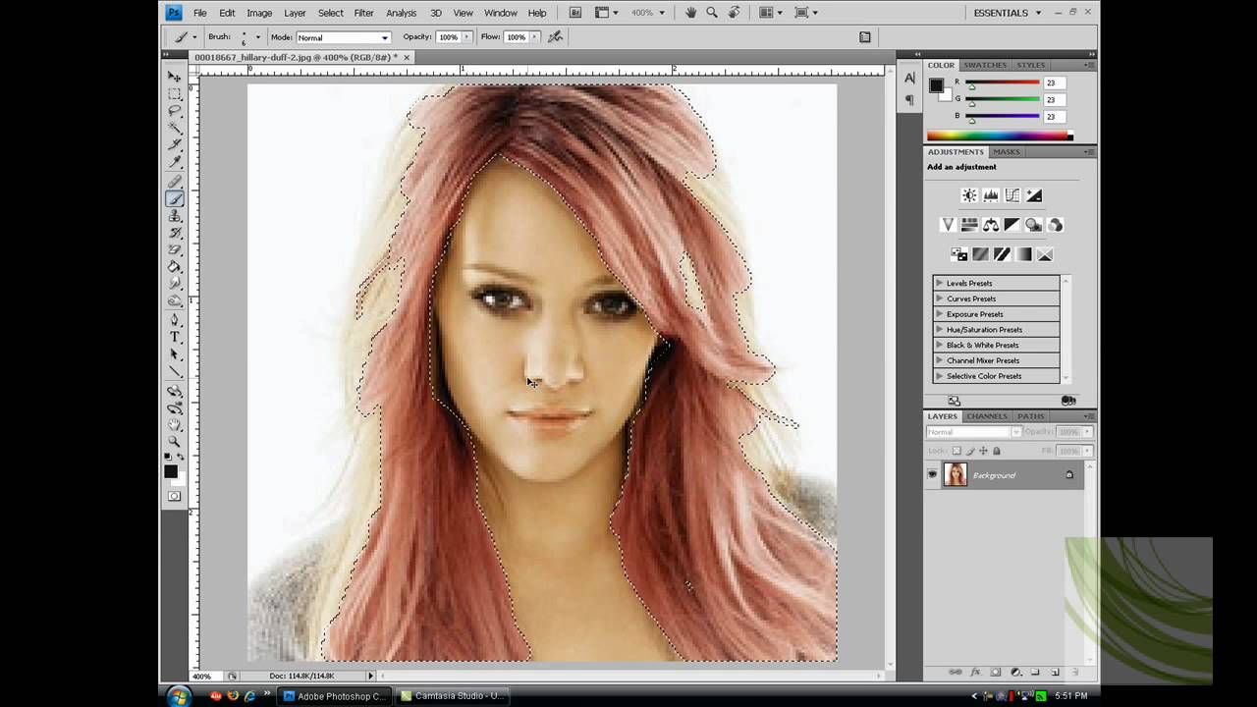
Task: Add a Color Balance adjustment
Action: click(991, 225)
